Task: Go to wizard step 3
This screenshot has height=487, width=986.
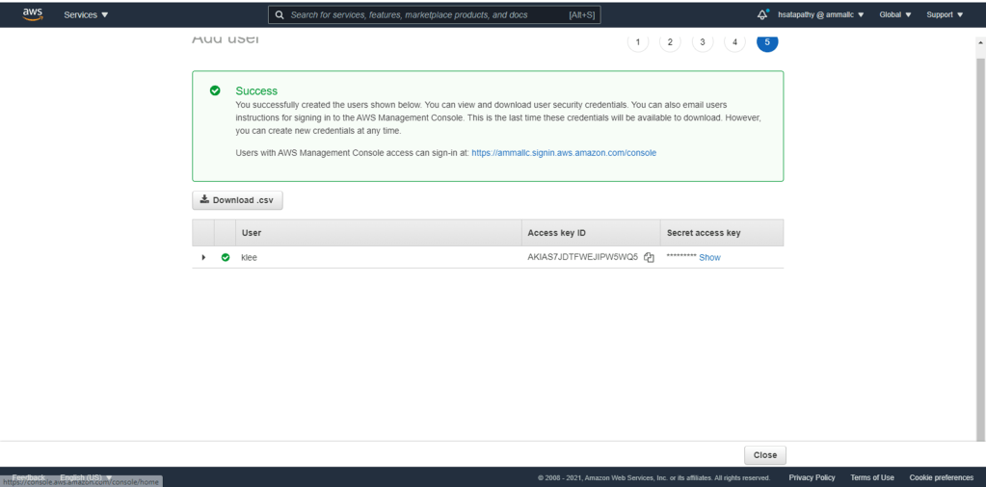Action: (x=703, y=42)
